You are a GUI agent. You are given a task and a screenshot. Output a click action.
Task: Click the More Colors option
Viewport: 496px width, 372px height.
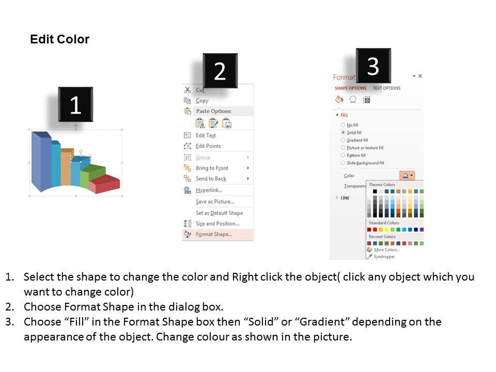coord(386,250)
